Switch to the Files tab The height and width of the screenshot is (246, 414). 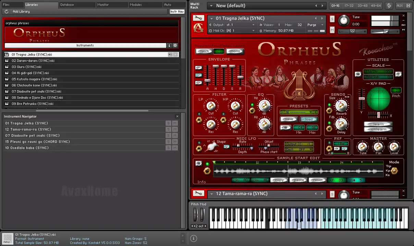[x=12, y=5]
